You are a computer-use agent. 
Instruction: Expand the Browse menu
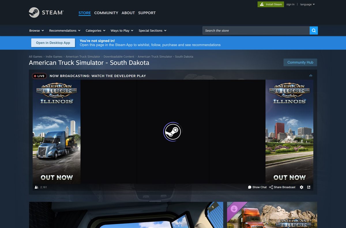coord(37,31)
